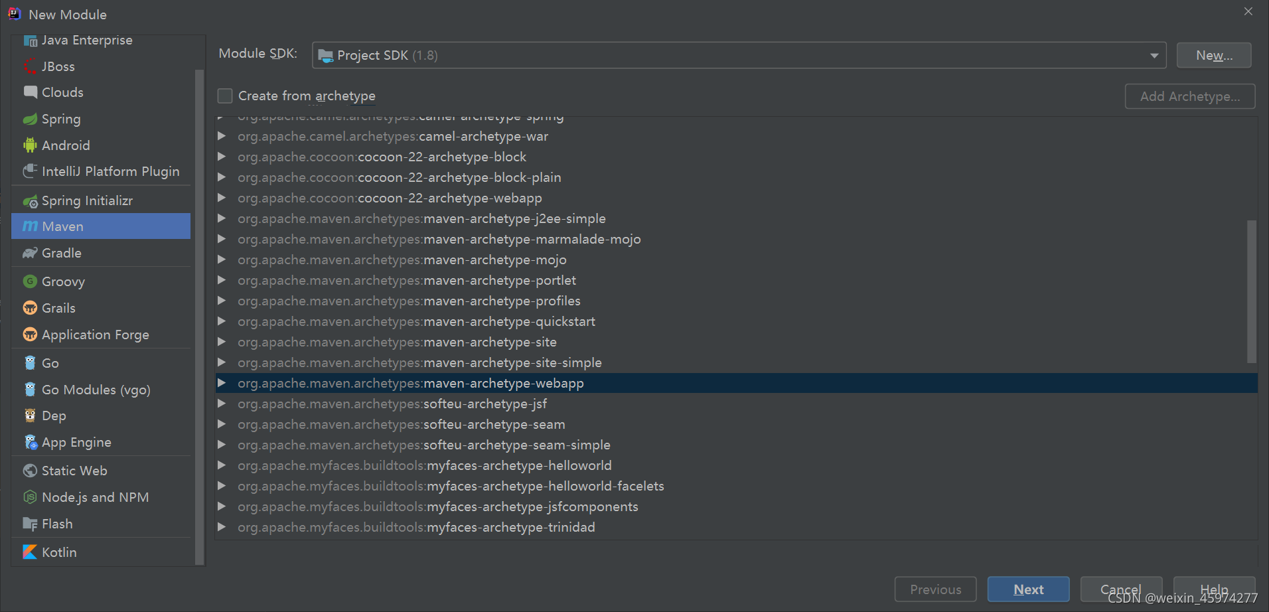1269x612 pixels.
Task: Open the Module SDK dropdown
Action: pyautogui.click(x=1154, y=55)
